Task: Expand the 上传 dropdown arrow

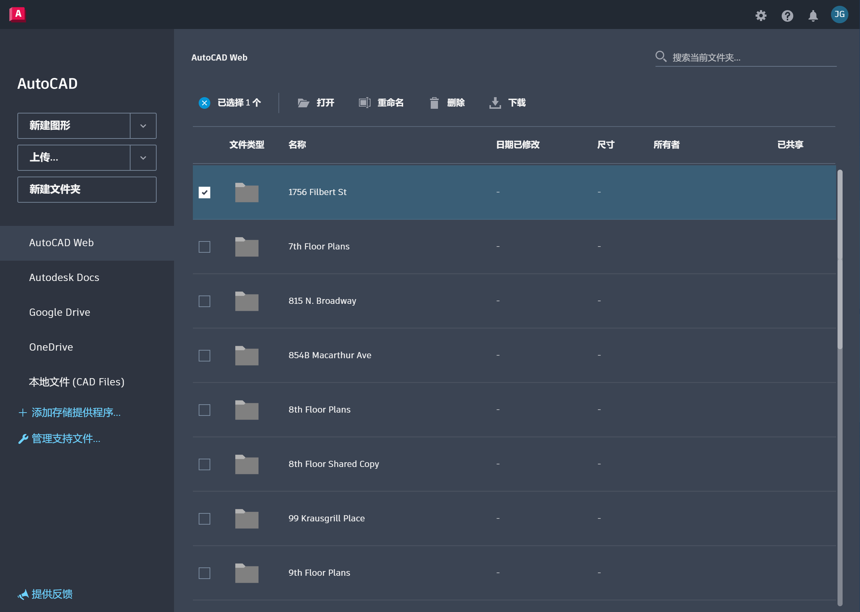Action: [x=143, y=158]
